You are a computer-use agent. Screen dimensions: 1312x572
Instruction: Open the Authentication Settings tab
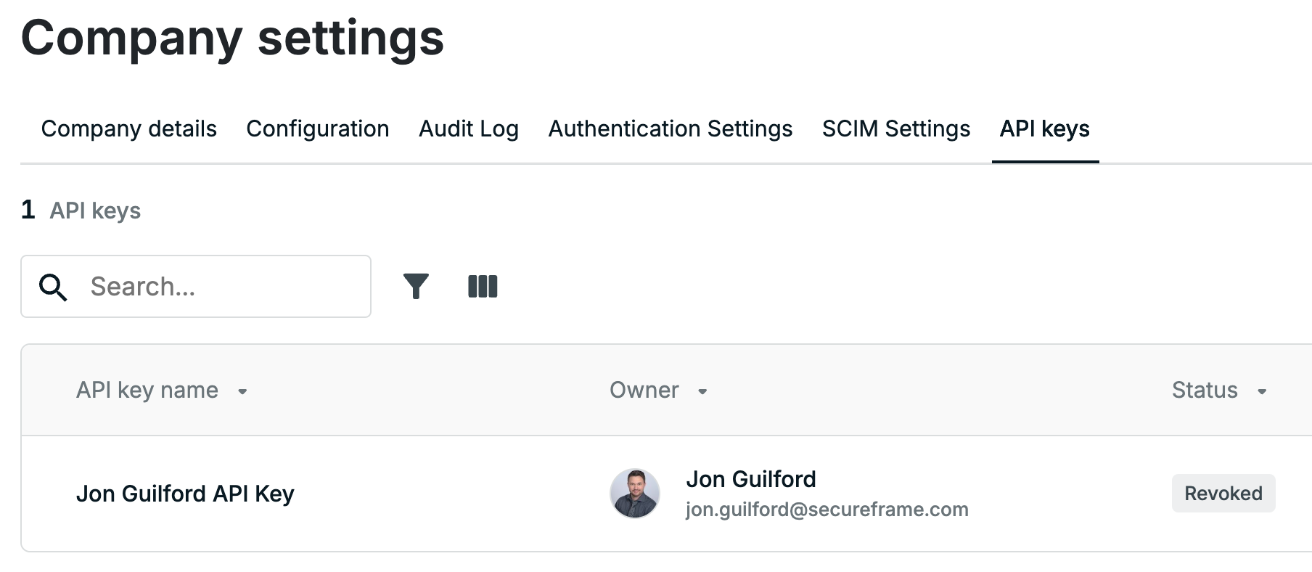click(x=671, y=128)
